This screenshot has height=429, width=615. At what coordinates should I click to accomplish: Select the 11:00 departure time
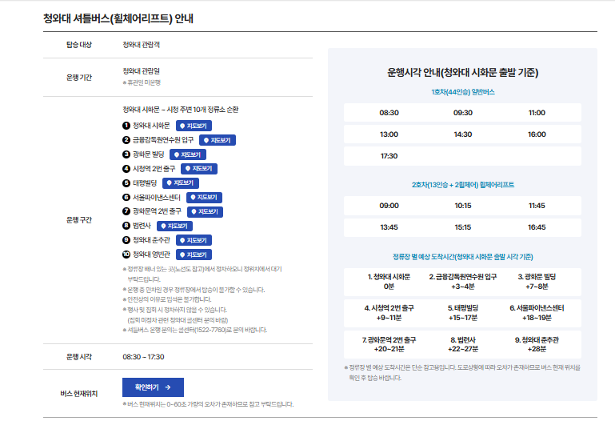click(x=537, y=113)
